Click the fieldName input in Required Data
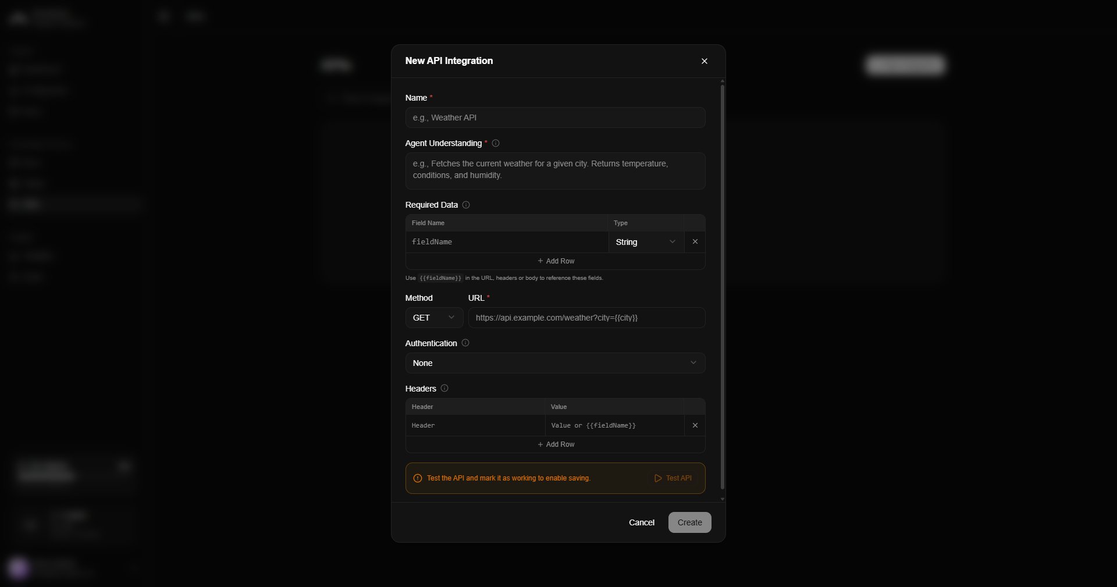The width and height of the screenshot is (1117, 587). coord(507,242)
